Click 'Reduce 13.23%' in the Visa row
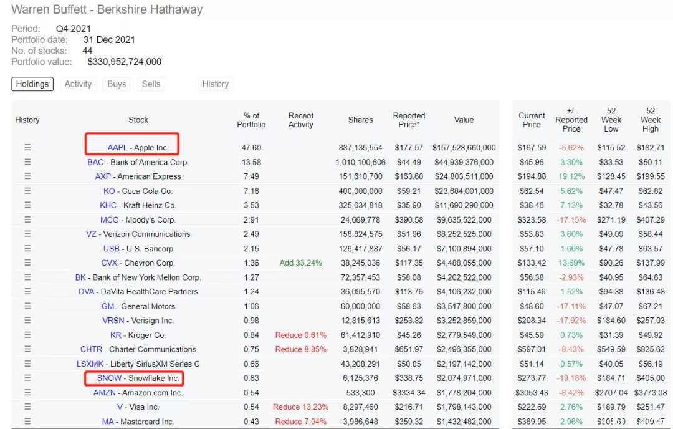Viewport: 673px width, 429px height. click(x=300, y=407)
